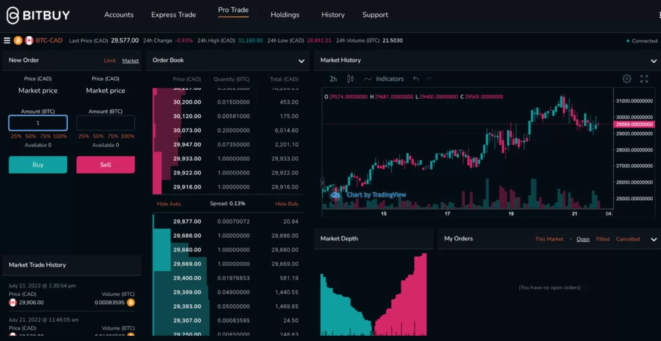Click the Canadian flag icon beside BTC-CAD

pos(29,41)
